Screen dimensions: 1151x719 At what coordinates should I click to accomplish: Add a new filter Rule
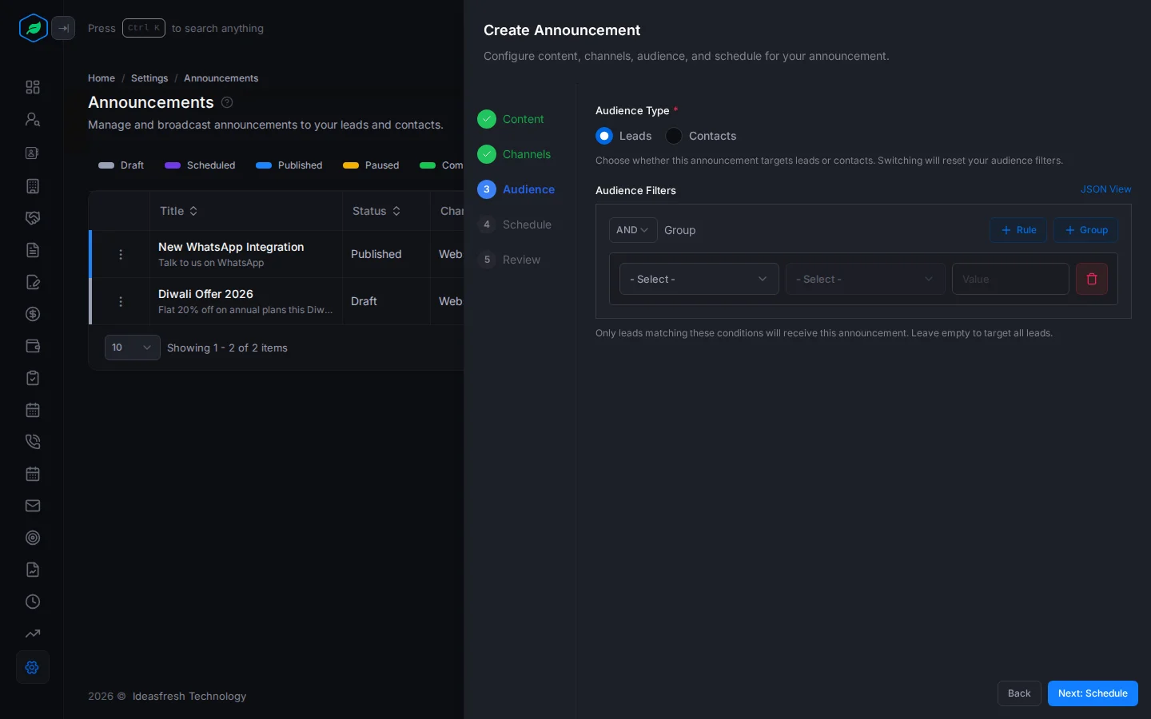point(1018,230)
